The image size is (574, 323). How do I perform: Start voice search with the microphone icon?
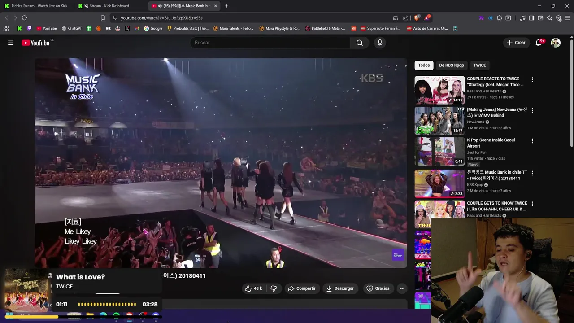coord(380,43)
